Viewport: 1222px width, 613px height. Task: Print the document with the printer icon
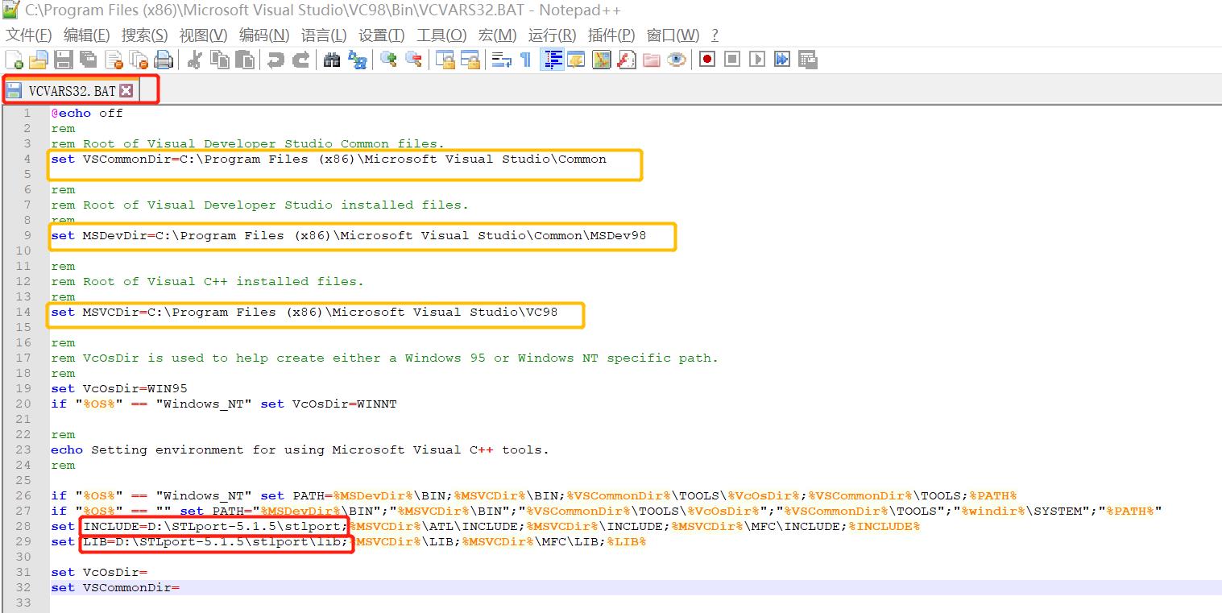click(x=164, y=60)
